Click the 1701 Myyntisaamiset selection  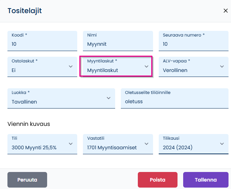click(112, 148)
